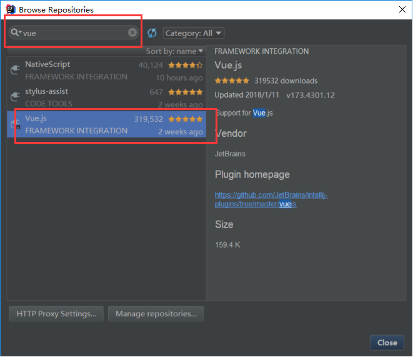The width and height of the screenshot is (413, 357).
Task: Open the Category: All dropdown
Action: pos(194,33)
